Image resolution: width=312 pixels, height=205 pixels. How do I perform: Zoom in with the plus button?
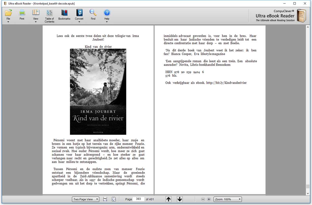[x=209, y=199]
